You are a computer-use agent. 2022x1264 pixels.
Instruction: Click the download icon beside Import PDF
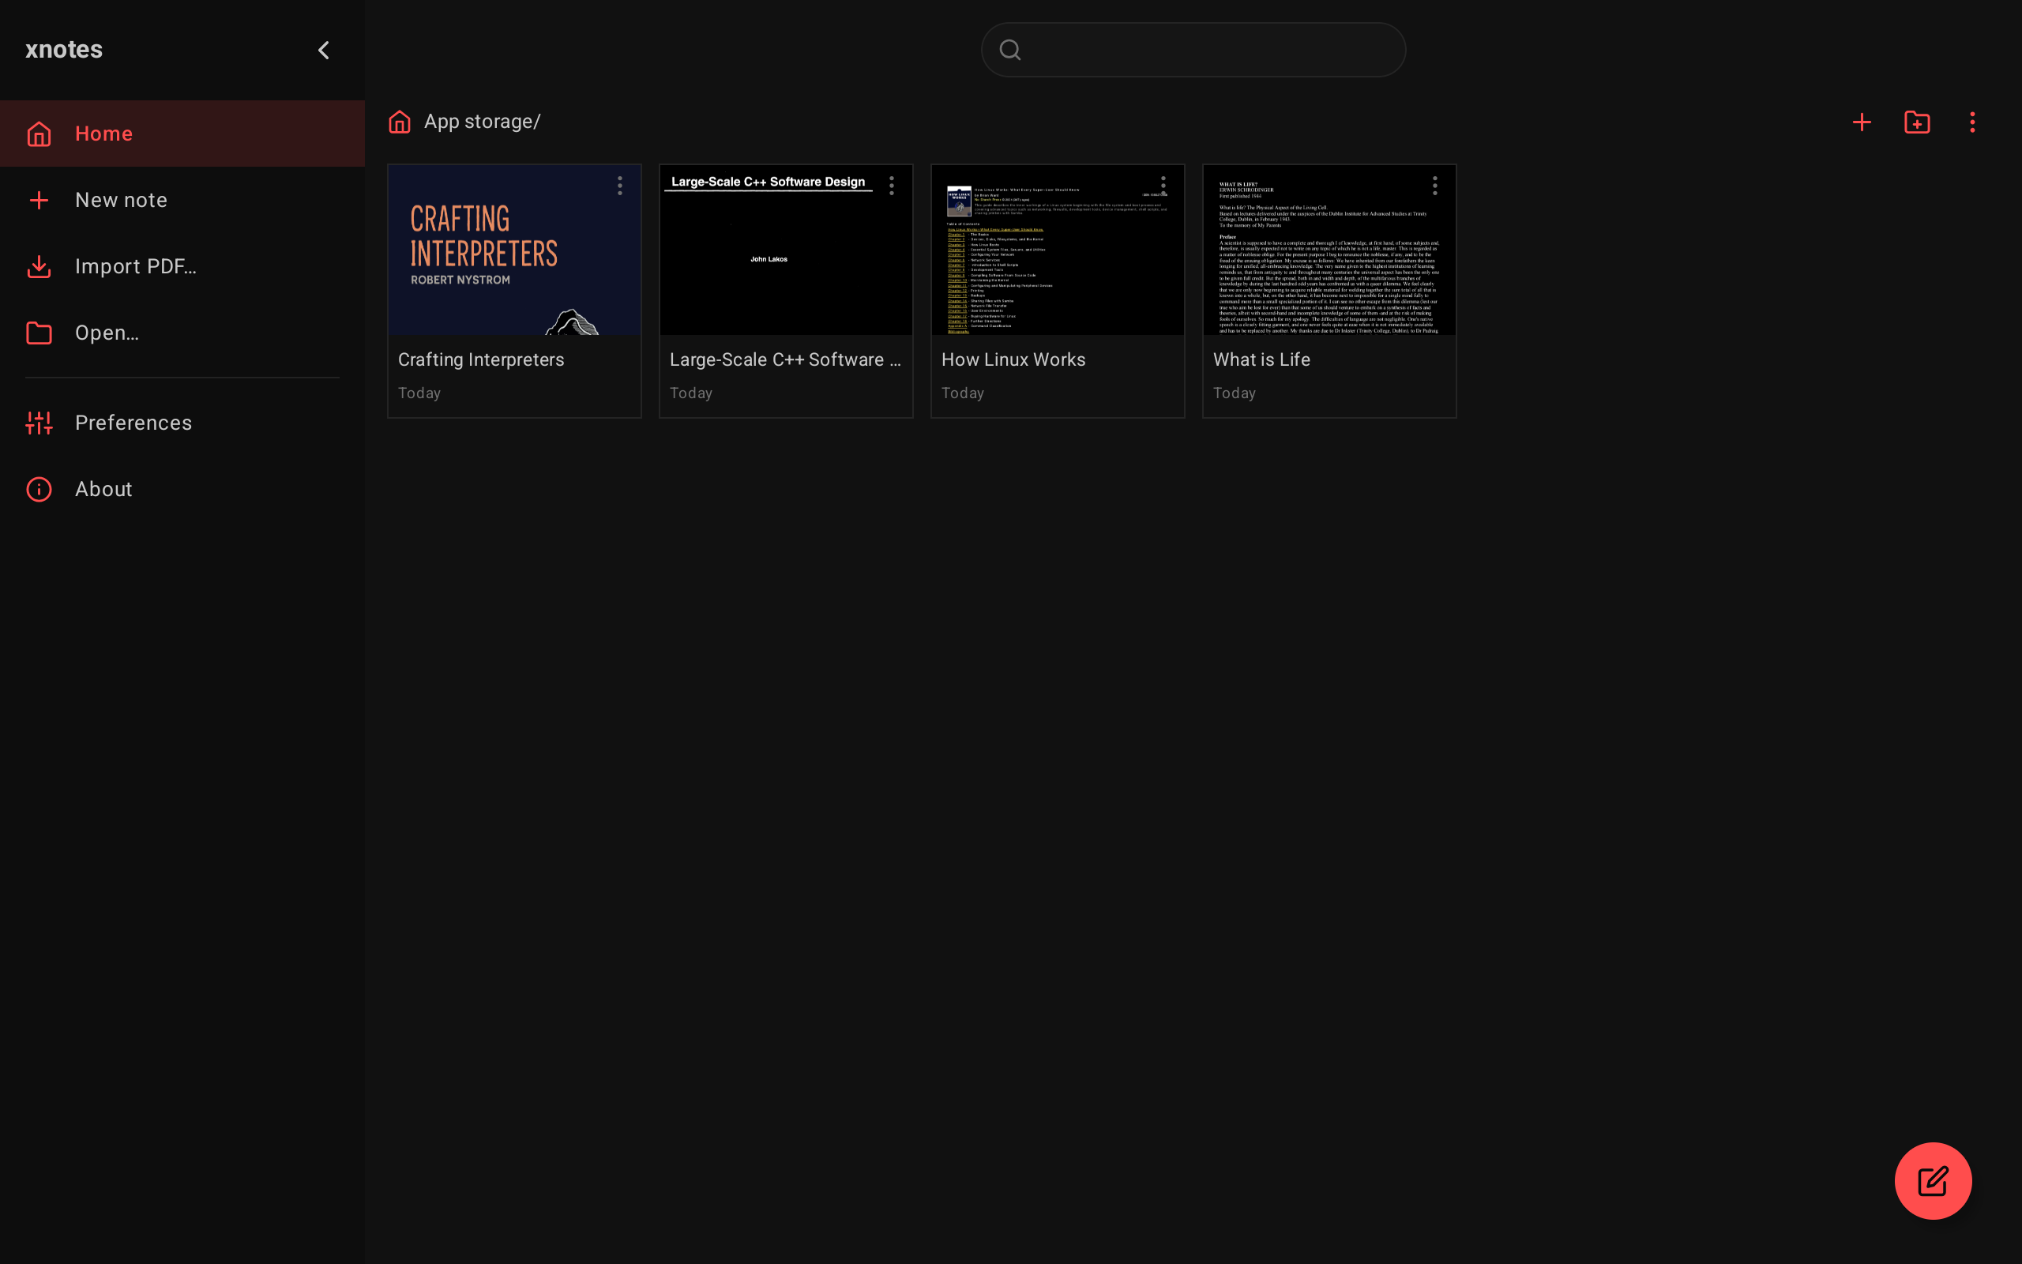(39, 267)
